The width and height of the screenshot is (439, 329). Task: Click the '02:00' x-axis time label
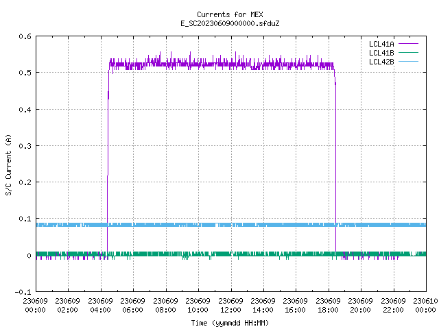pos(67,310)
